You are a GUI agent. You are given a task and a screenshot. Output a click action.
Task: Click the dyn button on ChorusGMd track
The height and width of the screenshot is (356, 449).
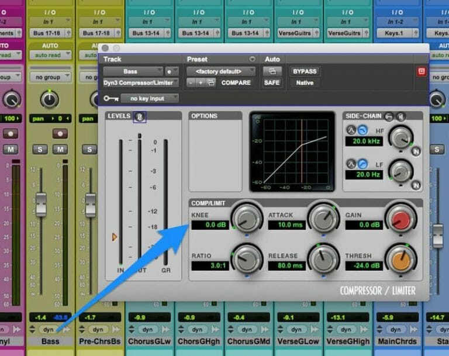(247, 330)
